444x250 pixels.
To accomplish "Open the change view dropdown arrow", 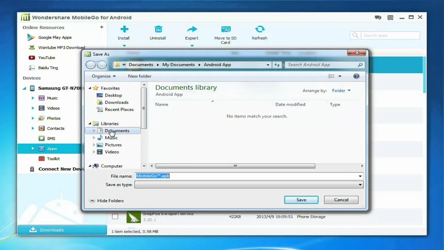I will click(x=340, y=76).
